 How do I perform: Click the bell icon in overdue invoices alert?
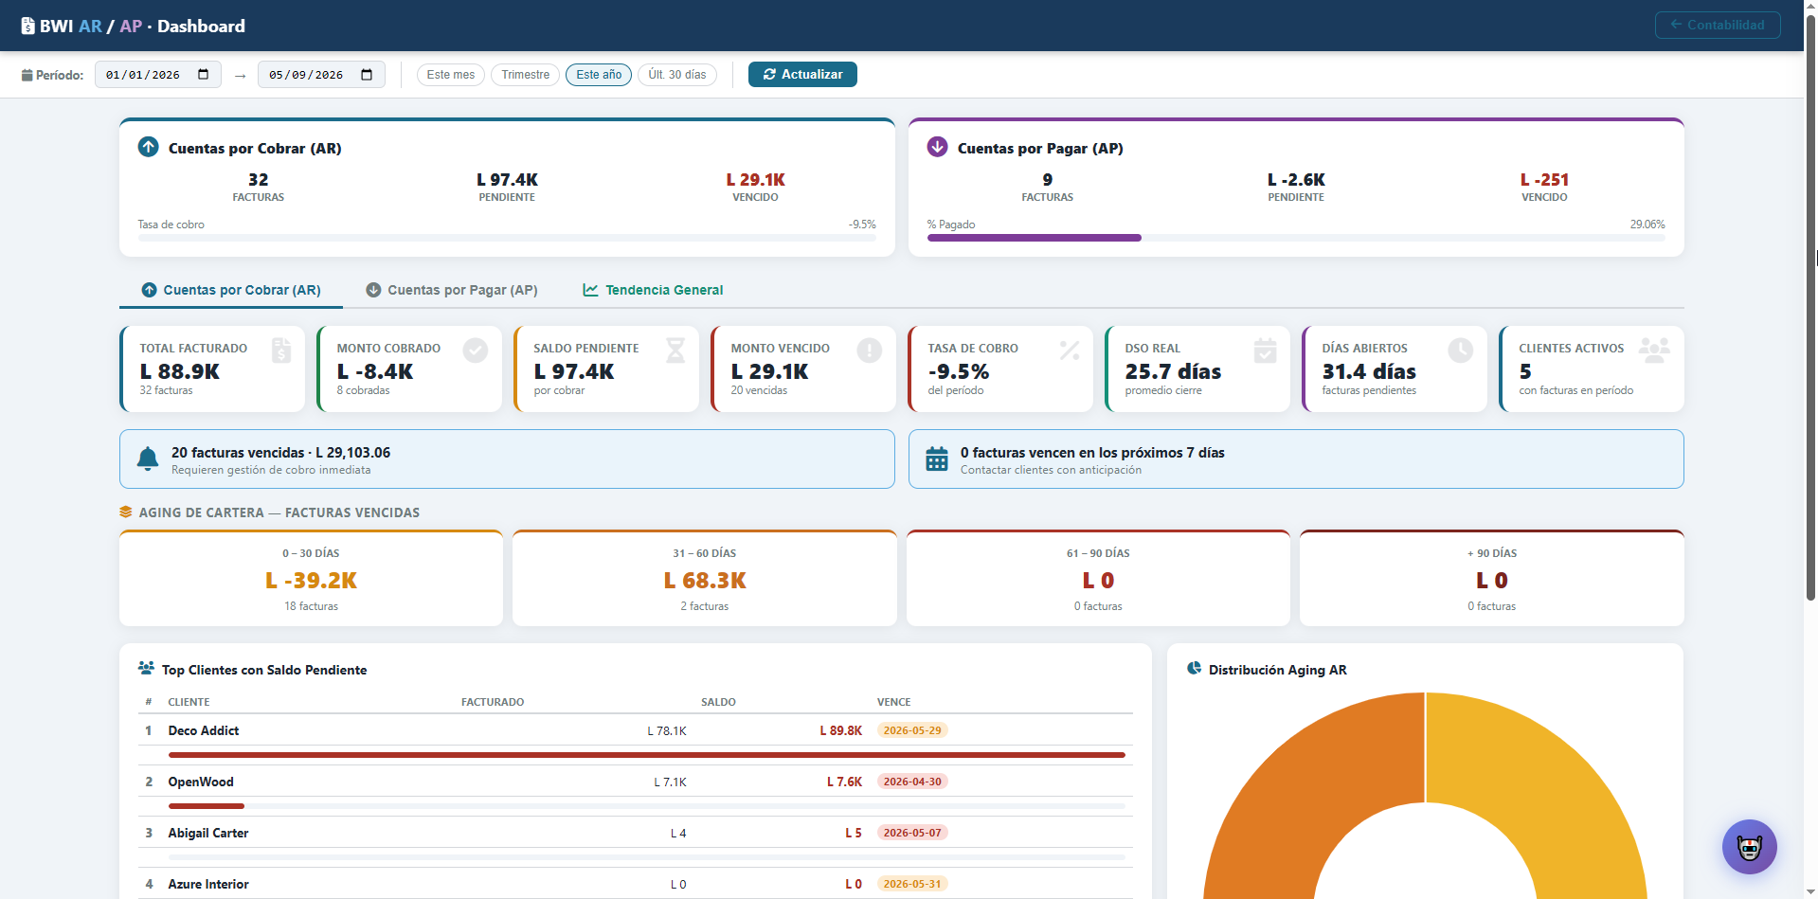coord(148,459)
